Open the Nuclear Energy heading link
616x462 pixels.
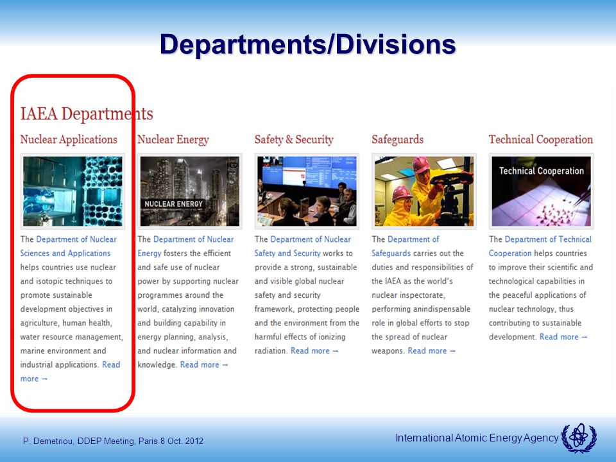(173, 140)
